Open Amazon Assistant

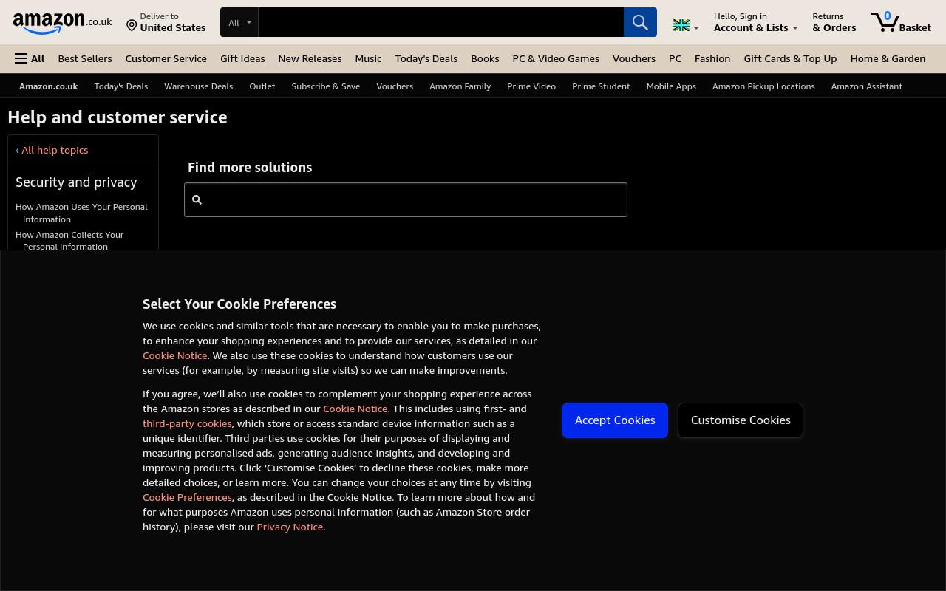[x=866, y=86]
